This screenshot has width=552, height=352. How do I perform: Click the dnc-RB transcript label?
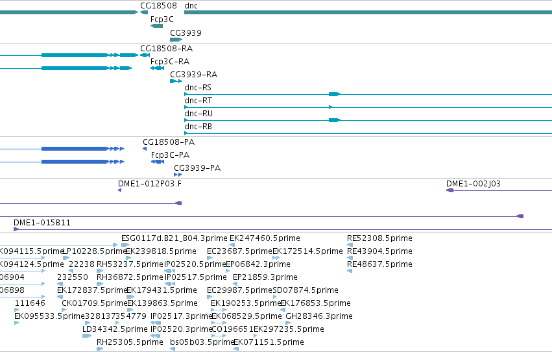(198, 127)
